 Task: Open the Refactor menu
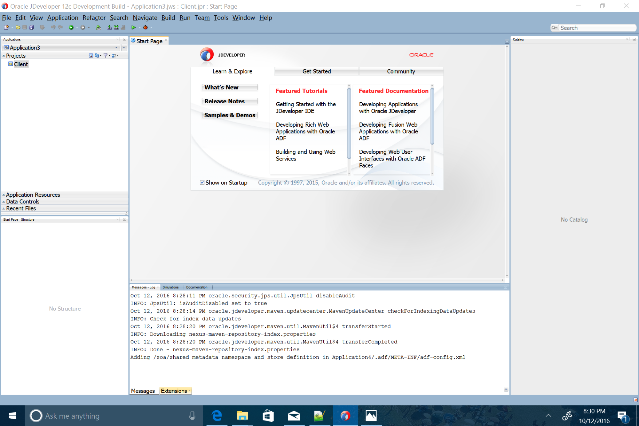click(94, 18)
